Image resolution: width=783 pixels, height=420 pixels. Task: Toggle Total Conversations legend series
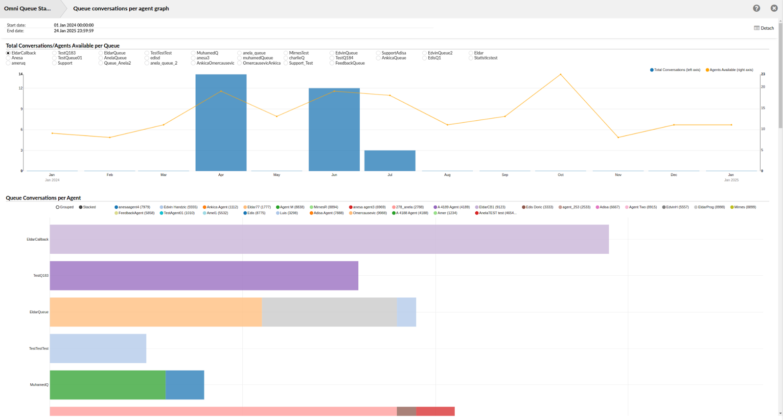675,70
